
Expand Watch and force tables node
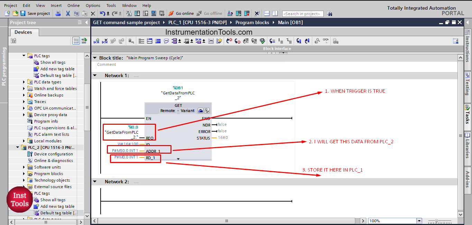point(24,89)
